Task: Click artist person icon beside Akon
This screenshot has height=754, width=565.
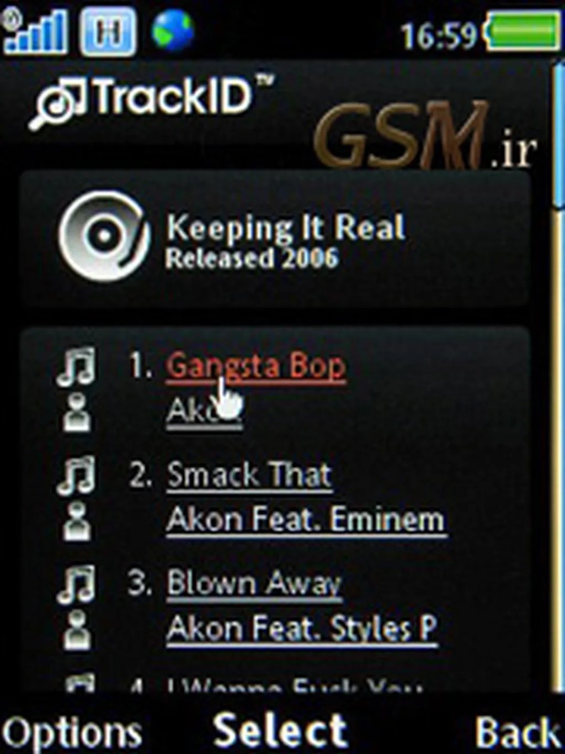Action: point(77,413)
